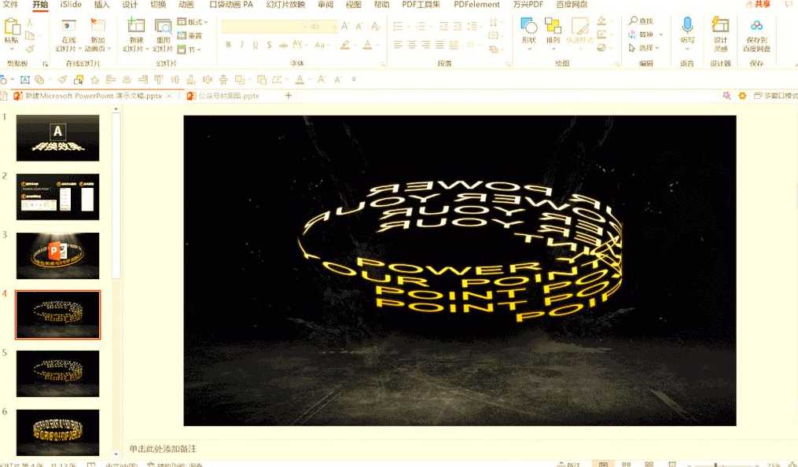Screen dimensions: 798x467
Task: Click the Clear Formatting icon in font group
Action: (376, 25)
